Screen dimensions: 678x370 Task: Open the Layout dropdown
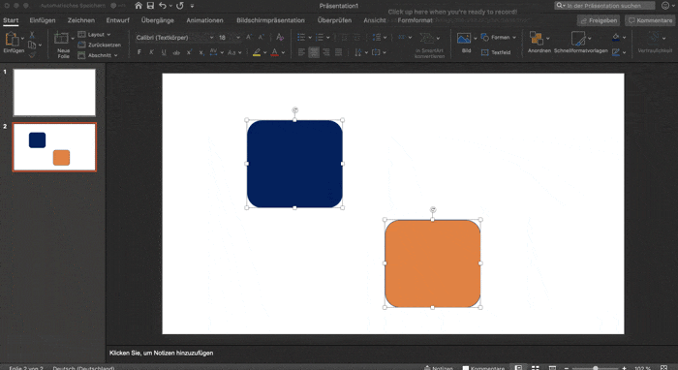[94, 35]
